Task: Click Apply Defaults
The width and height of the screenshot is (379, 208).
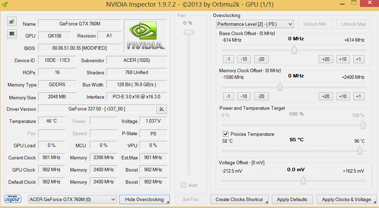Action: [292, 200]
